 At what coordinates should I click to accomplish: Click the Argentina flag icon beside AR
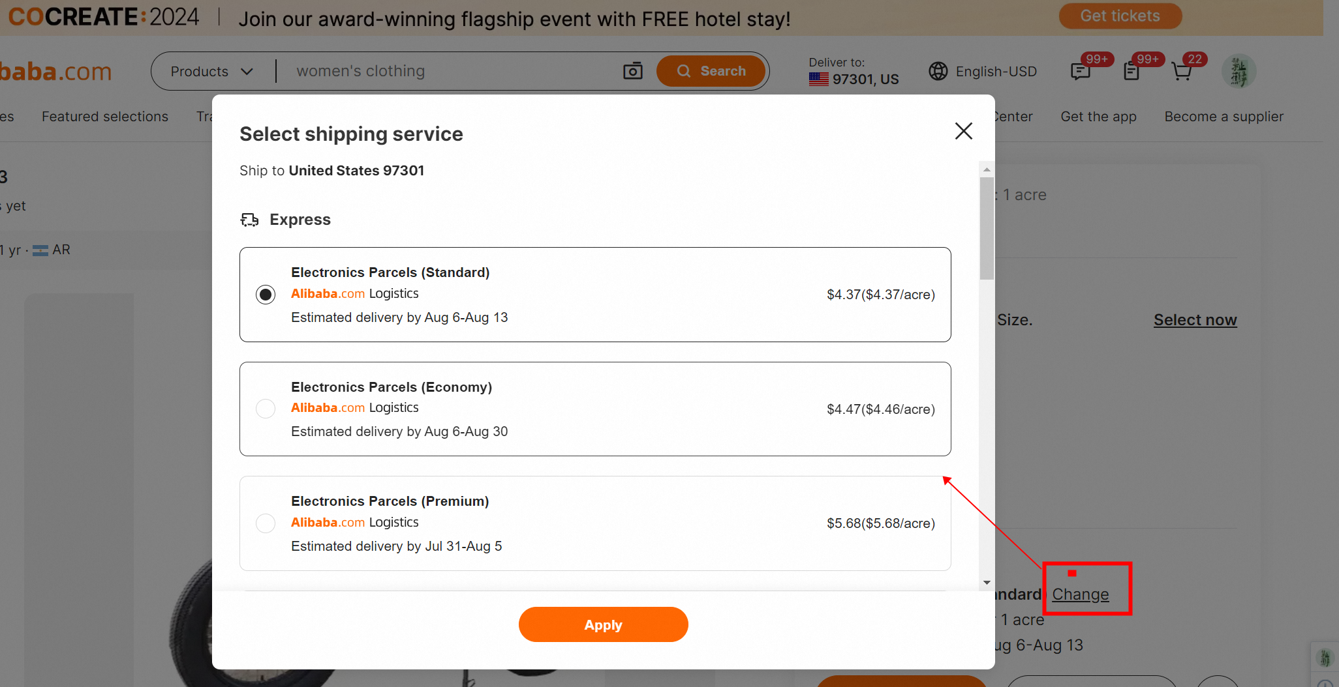[40, 250]
